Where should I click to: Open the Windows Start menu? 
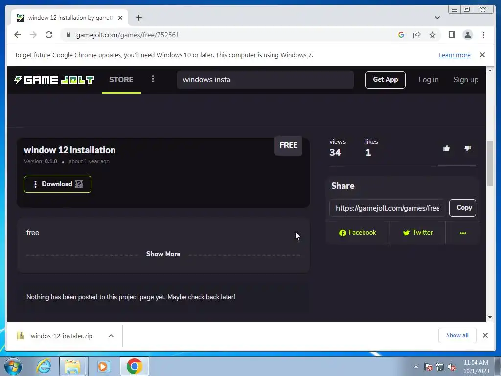tap(13, 366)
